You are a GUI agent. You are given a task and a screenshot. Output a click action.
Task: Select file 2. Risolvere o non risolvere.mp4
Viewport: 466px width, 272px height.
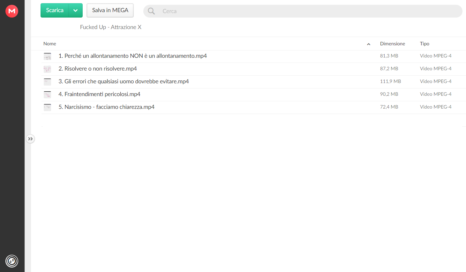point(98,69)
